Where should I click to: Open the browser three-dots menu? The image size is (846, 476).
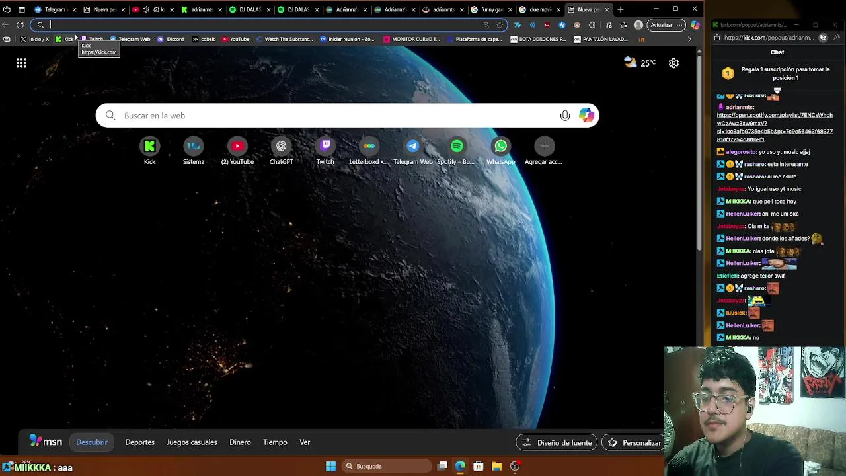tap(679, 25)
